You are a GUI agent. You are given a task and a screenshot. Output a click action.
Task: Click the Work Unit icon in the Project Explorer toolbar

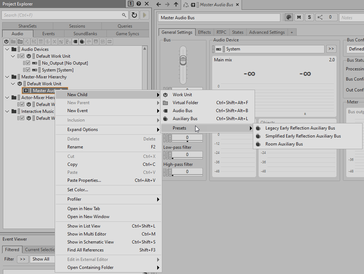pyautogui.click(x=6, y=42)
